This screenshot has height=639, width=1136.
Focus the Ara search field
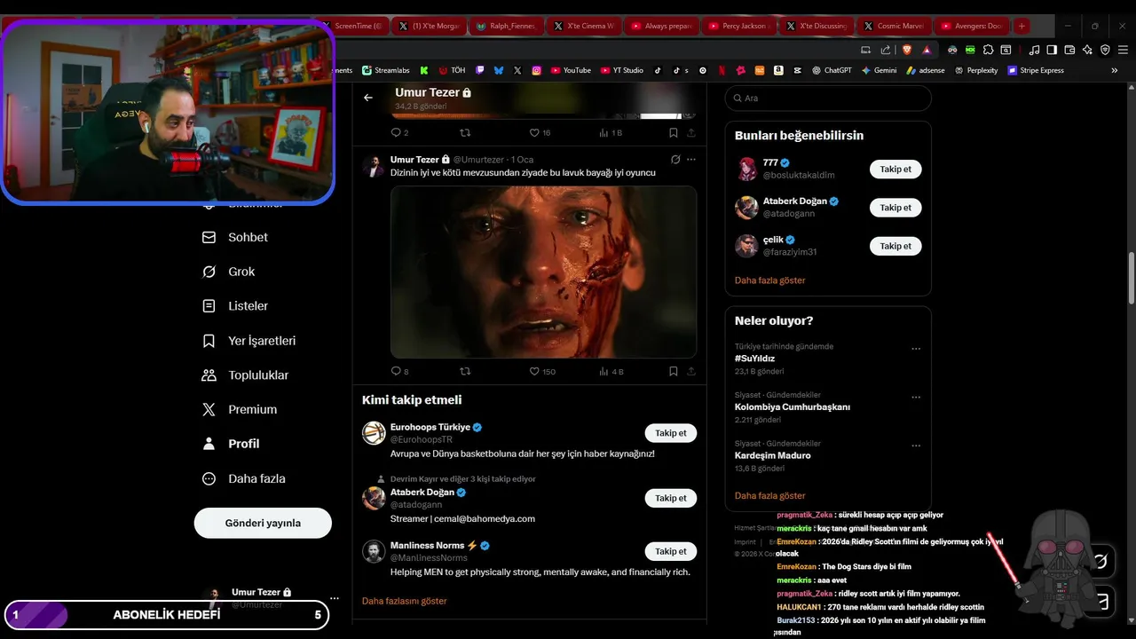click(x=828, y=98)
